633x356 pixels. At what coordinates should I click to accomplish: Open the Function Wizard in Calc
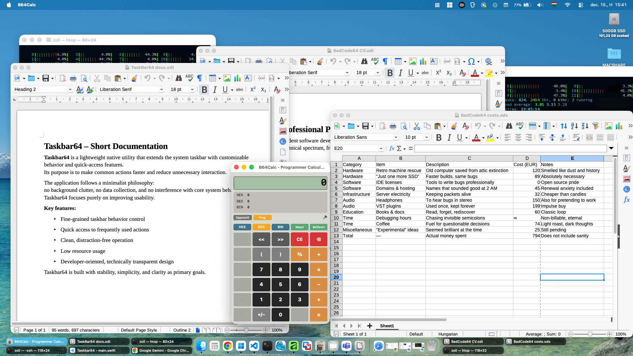click(x=392, y=148)
